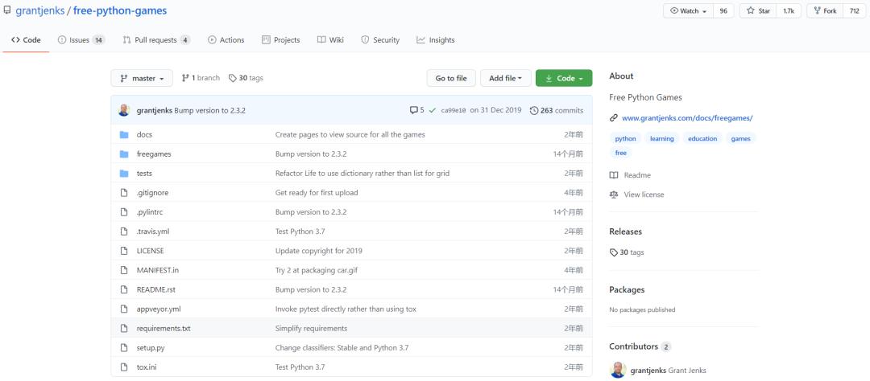Click grantjenks avatar under Contributors
This screenshot has width=870, height=381.
[x=618, y=370]
